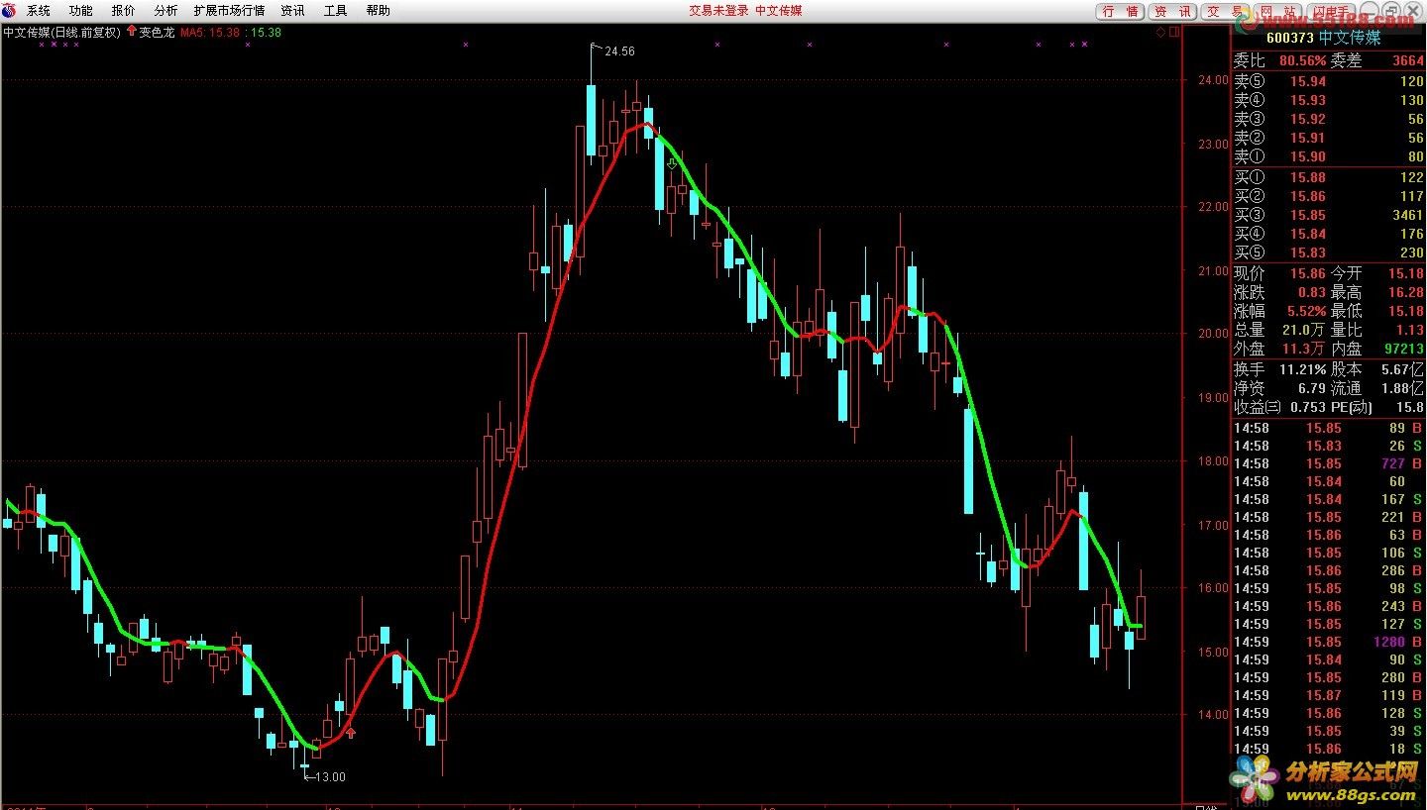Click the 总量 21.0万 value
Screen dimensions: 1427x810
click(1304, 330)
